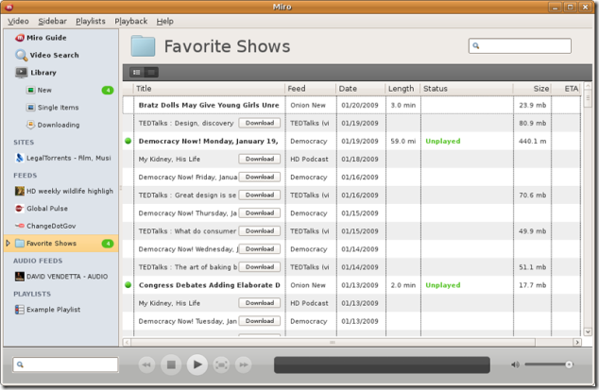
Task: Download TEDTalks Design, discovery episode
Action: coord(260,123)
